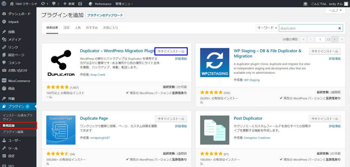
Task: Open the Post Duplicator plugin title
Action: pos(248,118)
